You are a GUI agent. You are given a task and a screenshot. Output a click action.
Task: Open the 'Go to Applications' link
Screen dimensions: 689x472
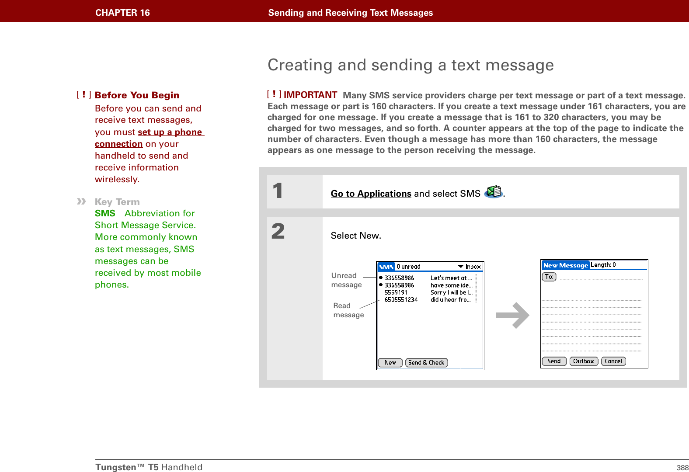371,194
